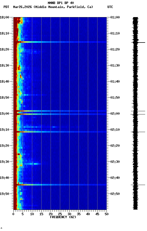Click the seismogram spike near 01:15 UTC
147x231 pixels.
pos(138,43)
